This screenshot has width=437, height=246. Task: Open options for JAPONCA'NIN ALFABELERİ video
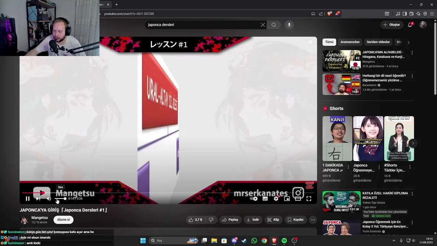coord(412,53)
